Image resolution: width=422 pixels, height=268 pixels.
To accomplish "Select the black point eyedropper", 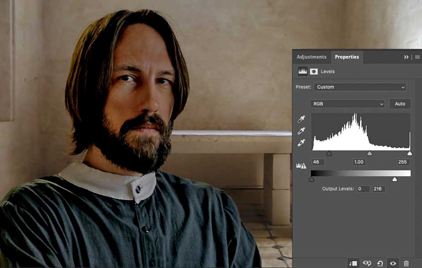I will pyautogui.click(x=301, y=119).
